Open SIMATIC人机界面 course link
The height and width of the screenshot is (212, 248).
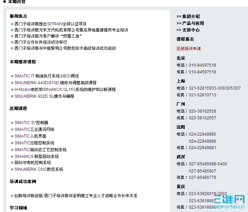click(x=30, y=136)
